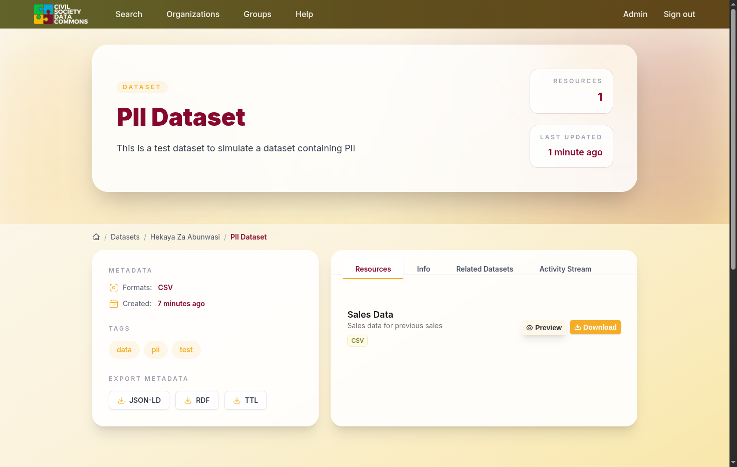Open the Search page in navbar

pos(129,14)
